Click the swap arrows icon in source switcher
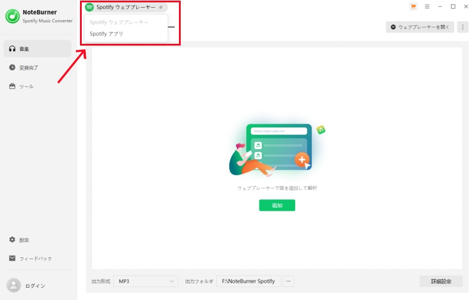Image resolution: width=474 pixels, height=300 pixels. [x=161, y=7]
